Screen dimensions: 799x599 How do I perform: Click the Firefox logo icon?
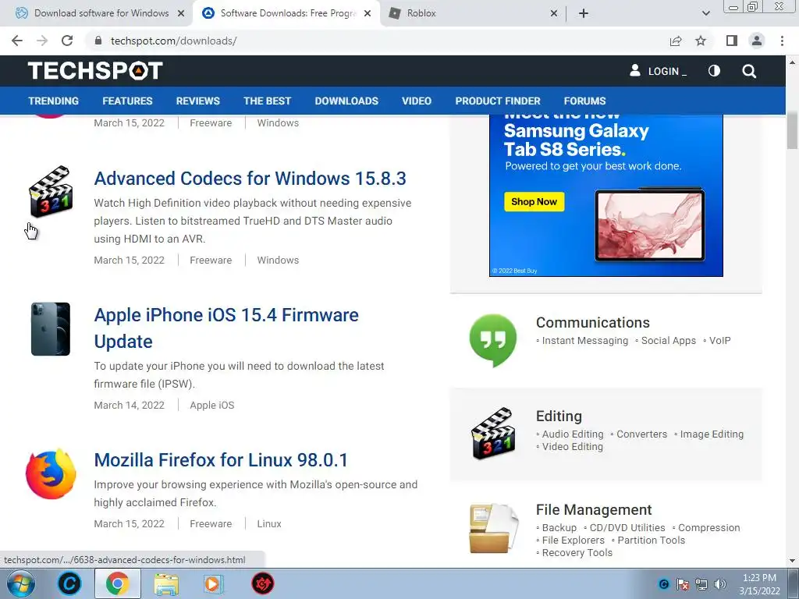[51, 474]
